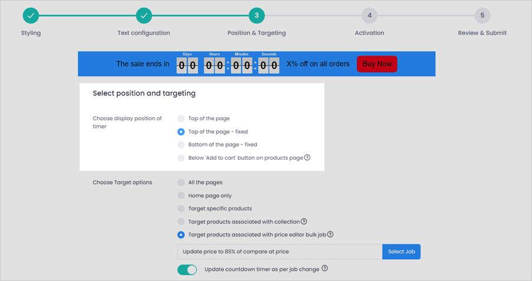The height and width of the screenshot is (281, 532).
Task: Click help icon beside 'Add to cart' button option
Action: click(x=307, y=157)
